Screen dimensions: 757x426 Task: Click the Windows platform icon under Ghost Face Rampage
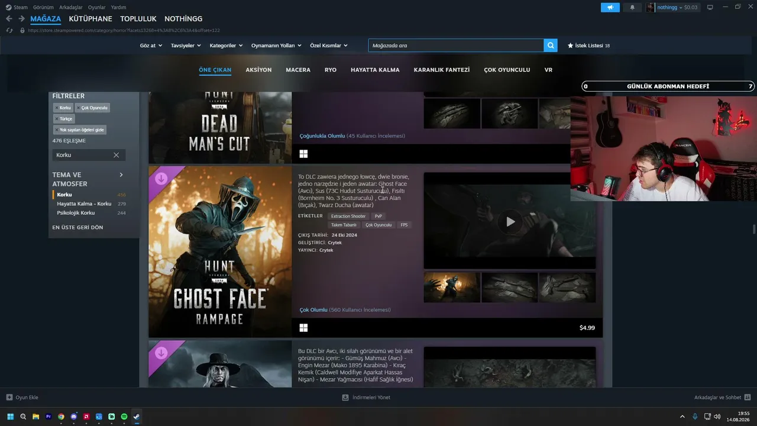point(303,328)
